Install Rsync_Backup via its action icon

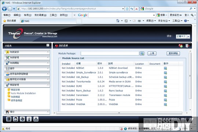pyautogui.click(x=165, y=91)
